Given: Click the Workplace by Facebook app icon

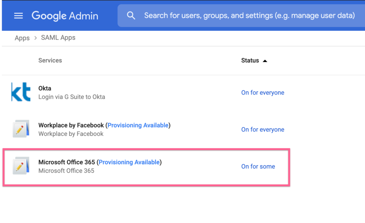Looking at the screenshot, I should 21,128.
